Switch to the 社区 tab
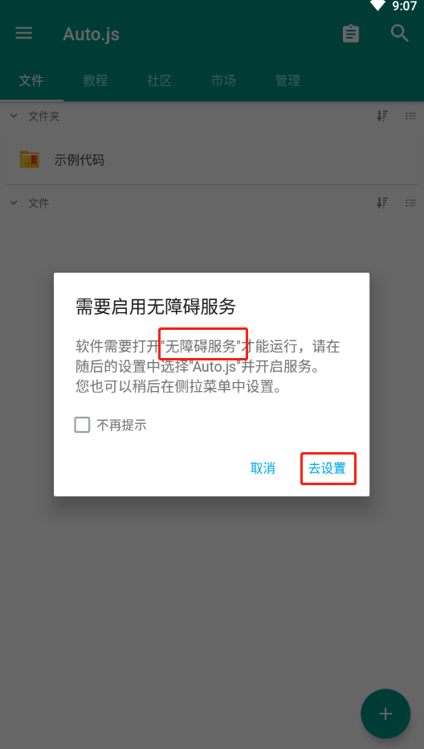The image size is (424, 749). click(x=159, y=80)
